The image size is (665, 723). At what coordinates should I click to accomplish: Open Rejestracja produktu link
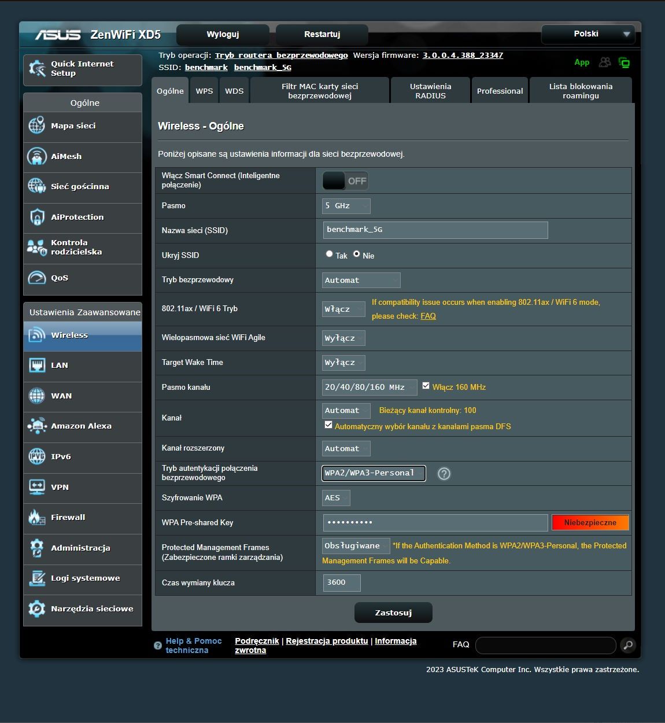327,641
